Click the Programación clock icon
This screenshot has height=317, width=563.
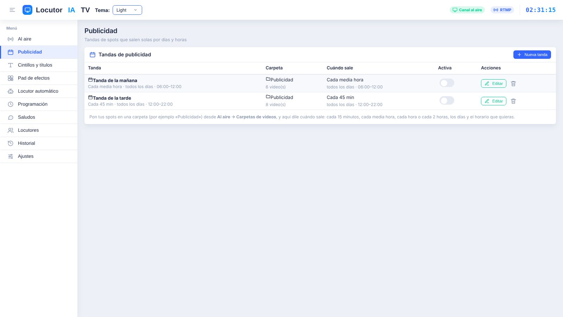(x=11, y=104)
